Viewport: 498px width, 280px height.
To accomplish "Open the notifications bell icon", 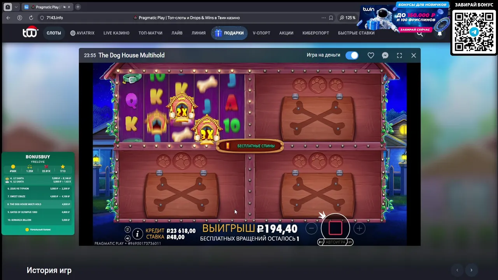I will tap(440, 34).
